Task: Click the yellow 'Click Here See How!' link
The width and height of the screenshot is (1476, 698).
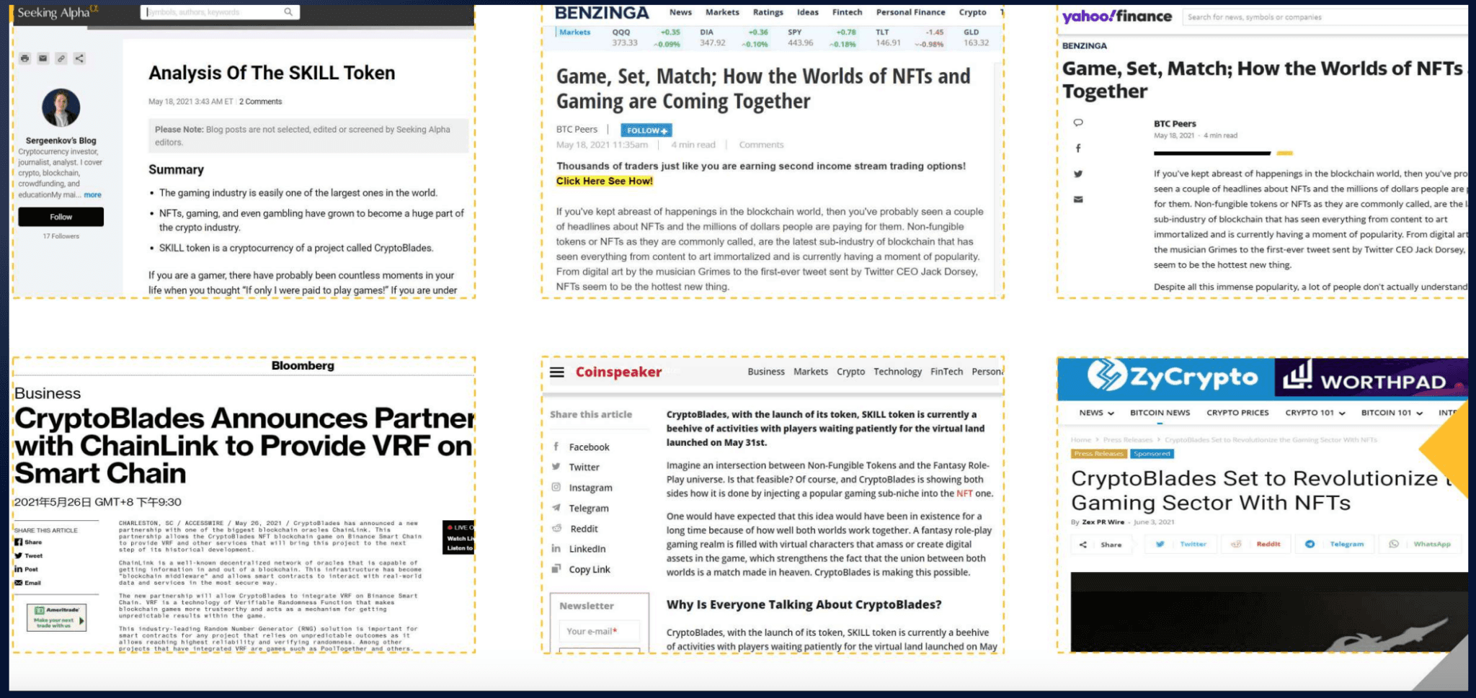Action: point(605,182)
